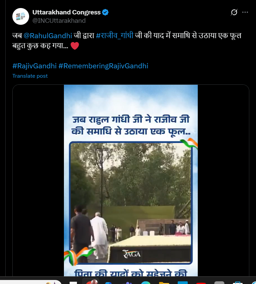This screenshot has width=256, height=284.
Task: Open the Edge browser taskbar icon
Action: 146,283
